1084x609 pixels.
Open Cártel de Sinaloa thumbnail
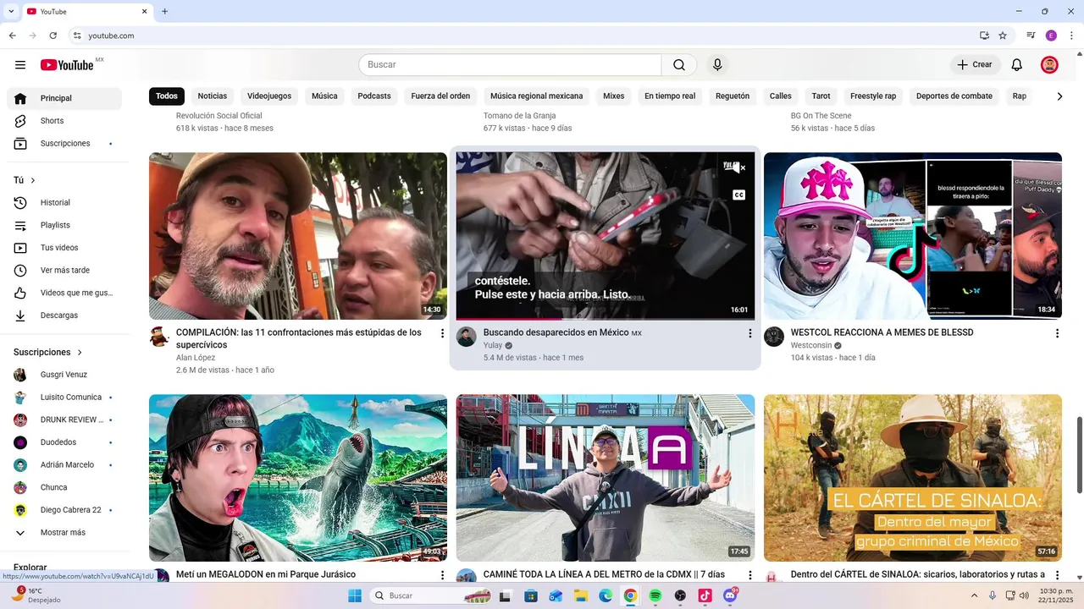click(x=913, y=478)
